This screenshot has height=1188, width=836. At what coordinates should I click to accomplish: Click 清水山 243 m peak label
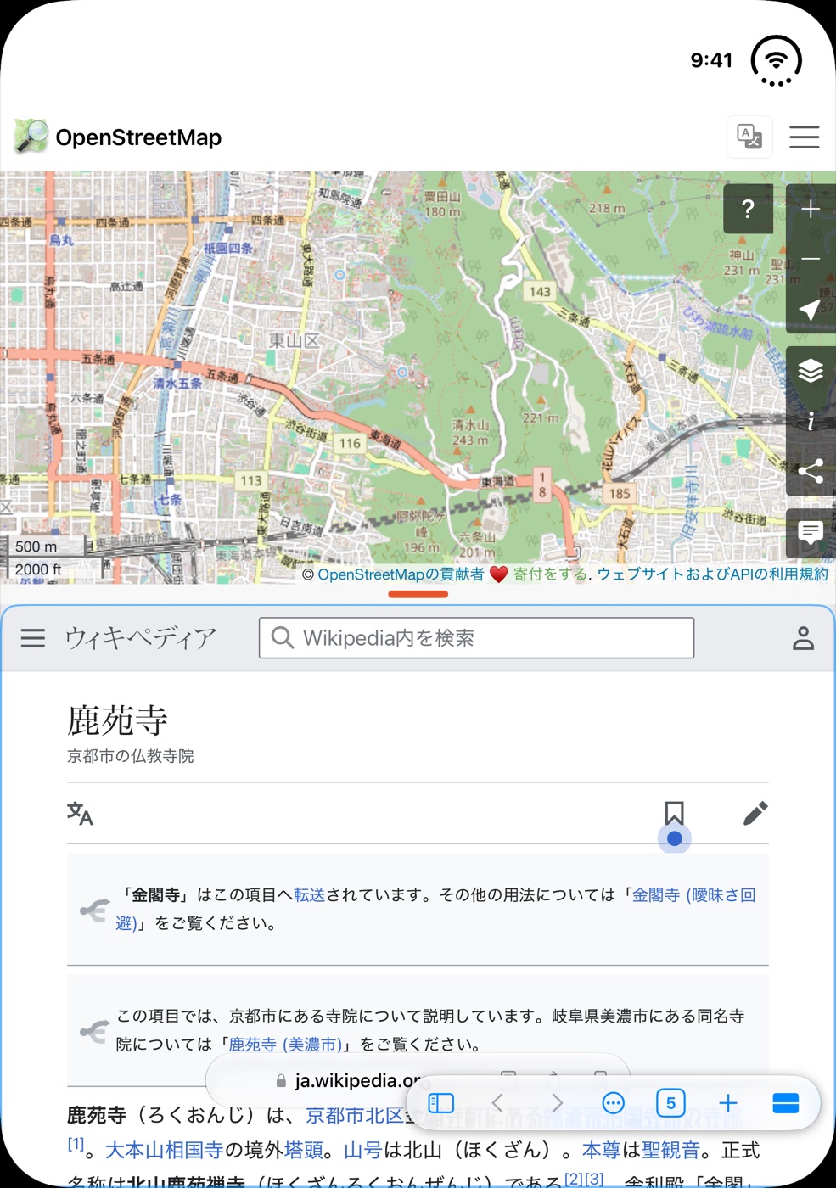[x=470, y=432]
